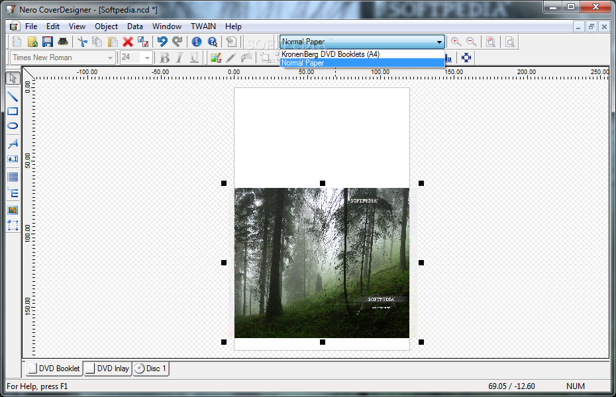Select the Line drawing tool
This screenshot has width=616, height=397.
(13, 96)
